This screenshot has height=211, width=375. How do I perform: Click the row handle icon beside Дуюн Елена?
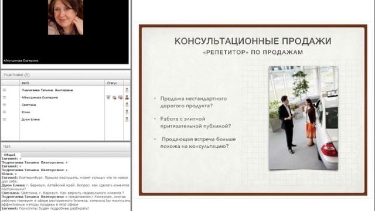[5, 119]
